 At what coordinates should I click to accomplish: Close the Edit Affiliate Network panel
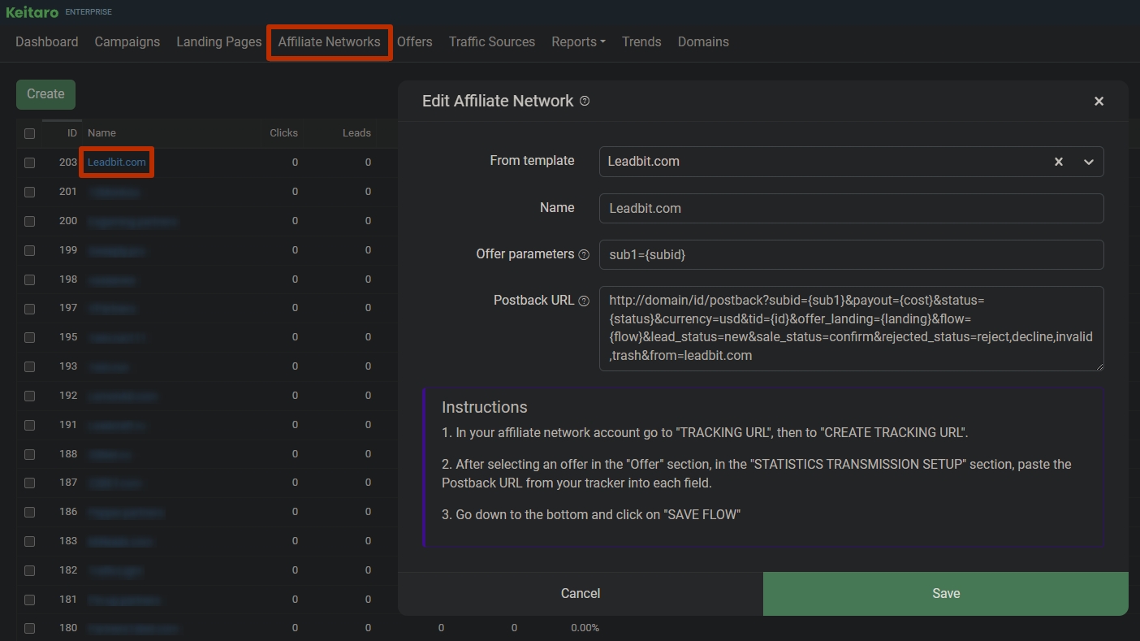click(1099, 101)
